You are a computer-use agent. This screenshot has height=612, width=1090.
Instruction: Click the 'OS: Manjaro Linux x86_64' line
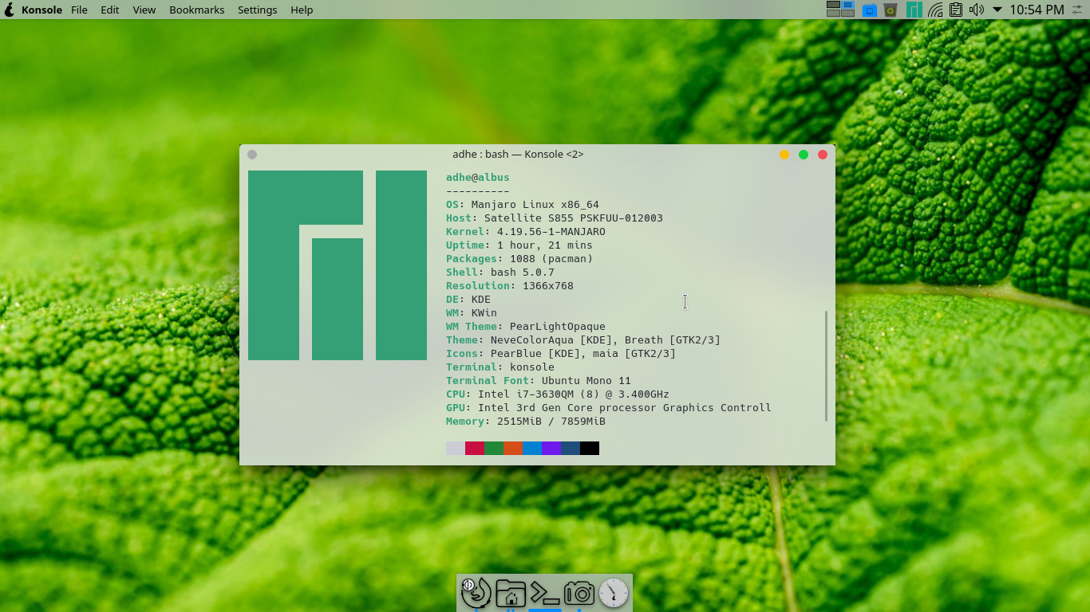522,204
